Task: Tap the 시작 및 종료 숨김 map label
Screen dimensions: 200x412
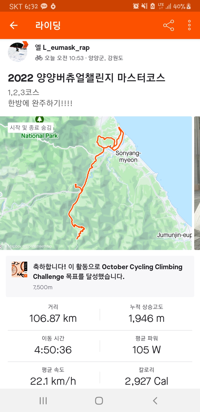Action: [x=31, y=127]
